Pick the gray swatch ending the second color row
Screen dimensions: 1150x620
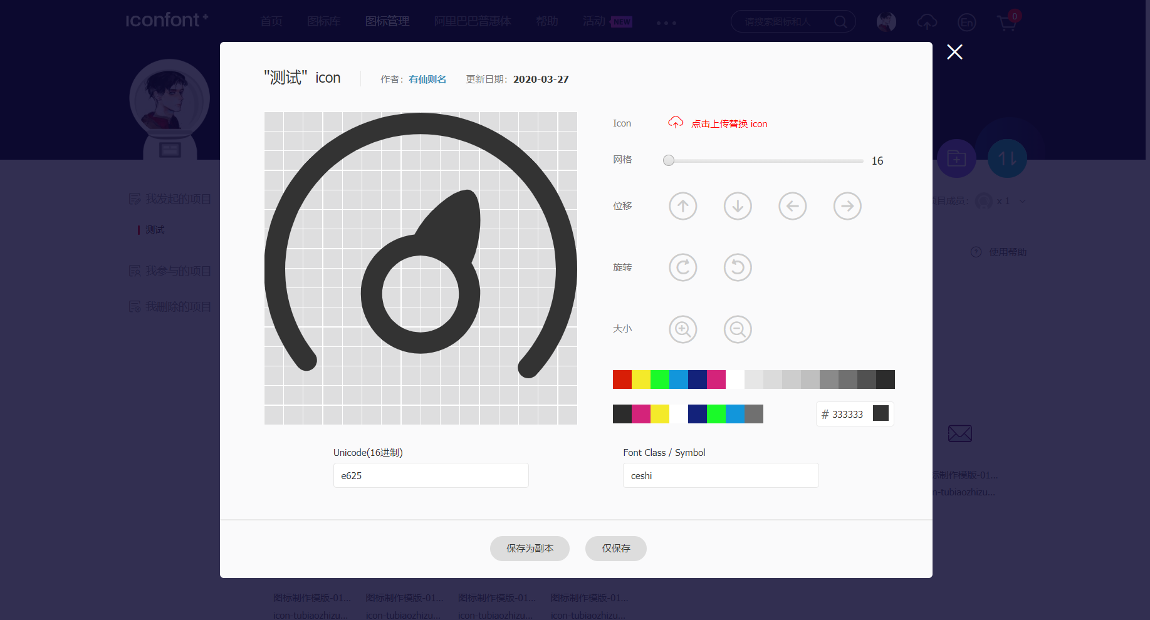coord(754,414)
